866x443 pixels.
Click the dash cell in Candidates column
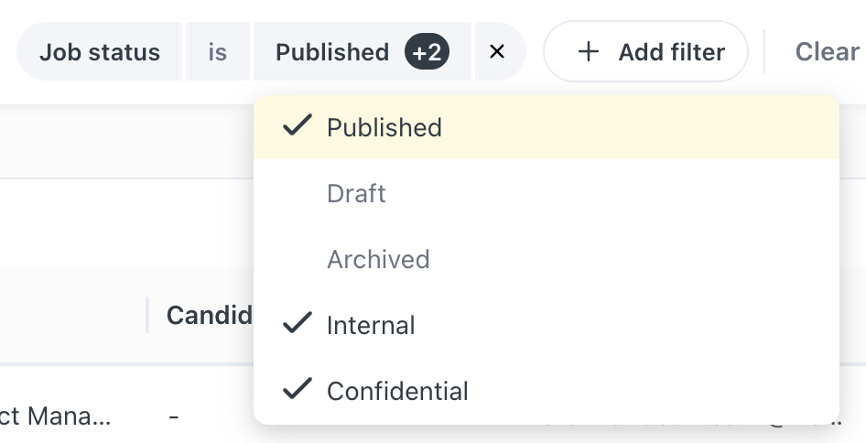174,416
